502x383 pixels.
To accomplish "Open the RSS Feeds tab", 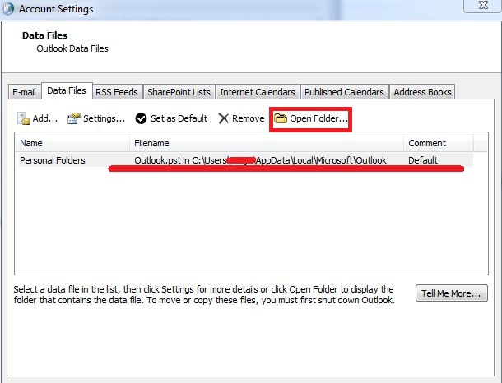I will pyautogui.click(x=118, y=92).
